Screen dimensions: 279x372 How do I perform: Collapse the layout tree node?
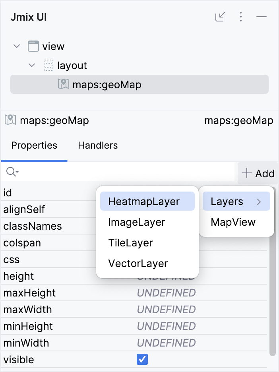tap(32, 65)
